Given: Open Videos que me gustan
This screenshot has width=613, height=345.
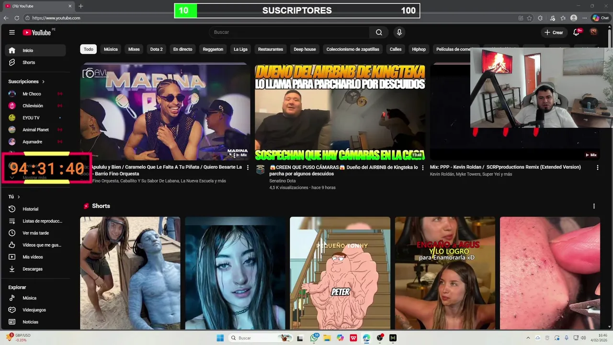Looking at the screenshot, I should coord(35,245).
